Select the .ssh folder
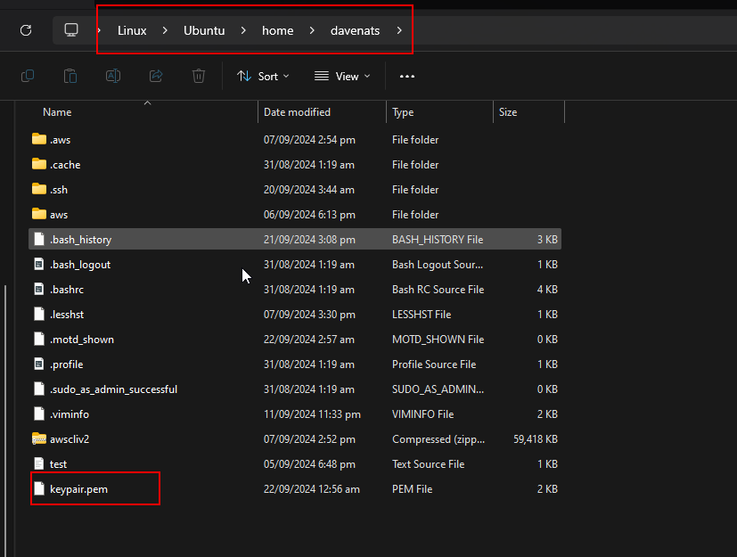The width and height of the screenshot is (737, 557). coord(59,190)
